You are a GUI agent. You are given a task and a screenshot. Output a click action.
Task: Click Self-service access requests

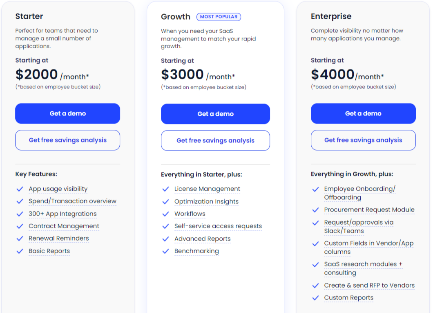coord(218,226)
